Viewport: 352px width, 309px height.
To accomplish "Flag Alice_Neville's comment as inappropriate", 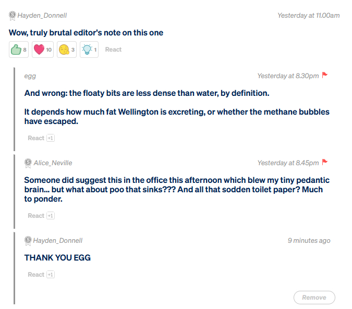I will (325, 163).
